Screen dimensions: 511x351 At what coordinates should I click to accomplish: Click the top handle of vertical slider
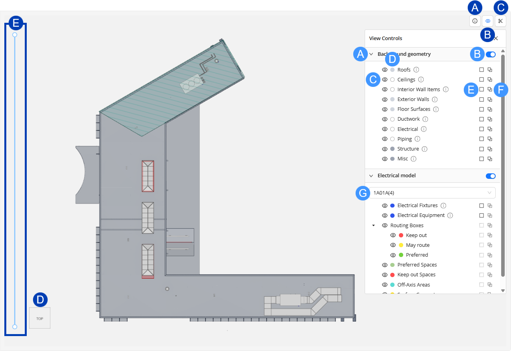point(15,35)
